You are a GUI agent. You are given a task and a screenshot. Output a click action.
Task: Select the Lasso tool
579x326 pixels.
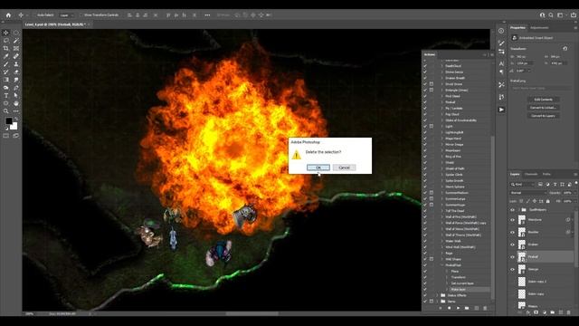pos(6,41)
